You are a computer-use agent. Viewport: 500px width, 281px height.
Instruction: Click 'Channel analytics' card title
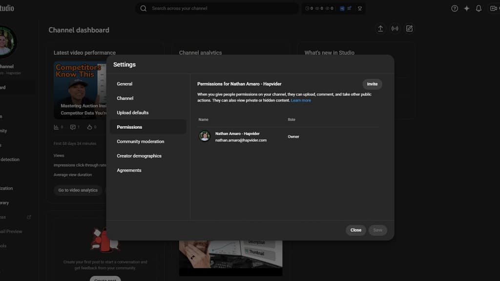tap(200, 53)
